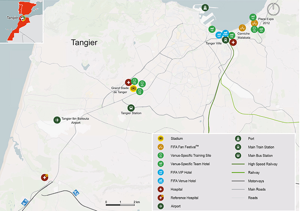The width and height of the screenshot is (300, 211).
Task: Click the Tanger Ville train station icon
Action: tap(226, 40)
